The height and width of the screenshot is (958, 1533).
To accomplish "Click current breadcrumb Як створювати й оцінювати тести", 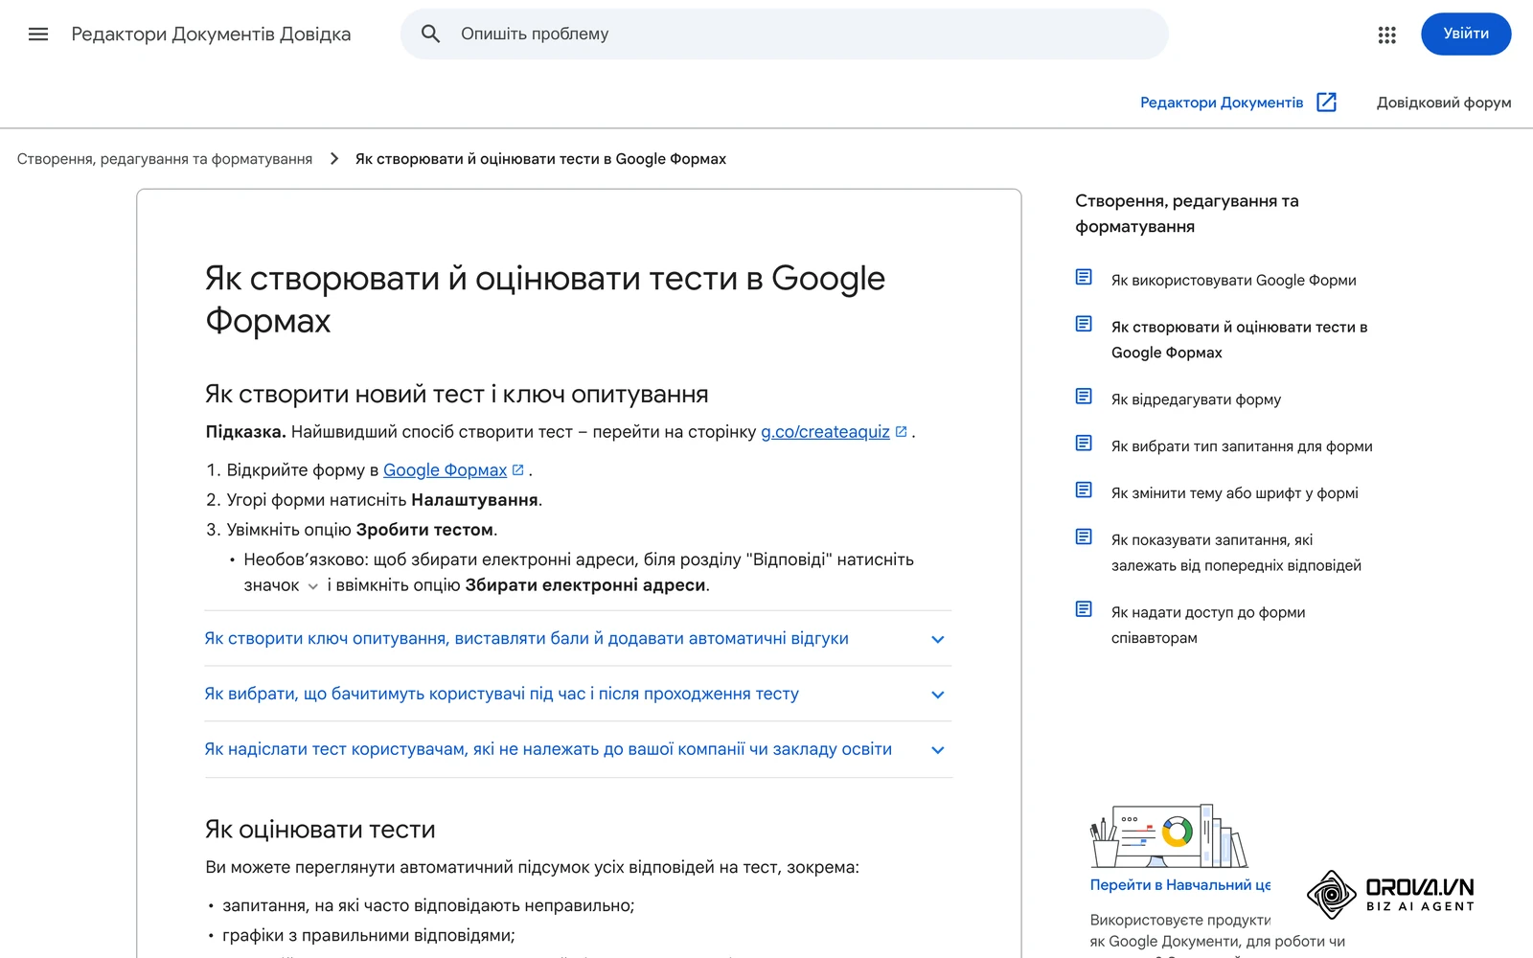I will pos(540,159).
